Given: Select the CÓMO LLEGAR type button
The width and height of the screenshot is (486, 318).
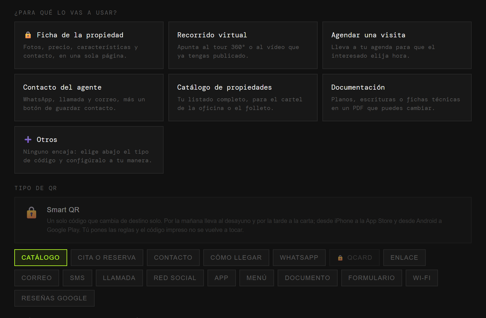Looking at the screenshot, I should [236, 258].
